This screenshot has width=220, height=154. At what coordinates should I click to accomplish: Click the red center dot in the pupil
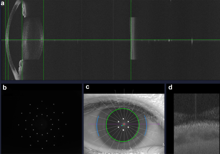(124, 124)
